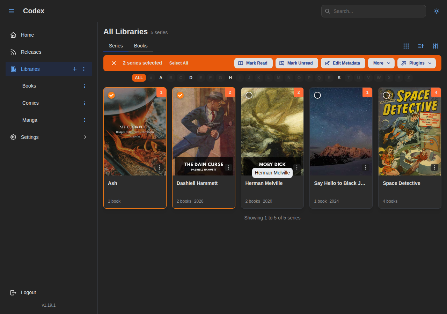Edit metadata of selected series
Screen dimensions: 447x314
coord(343,63)
